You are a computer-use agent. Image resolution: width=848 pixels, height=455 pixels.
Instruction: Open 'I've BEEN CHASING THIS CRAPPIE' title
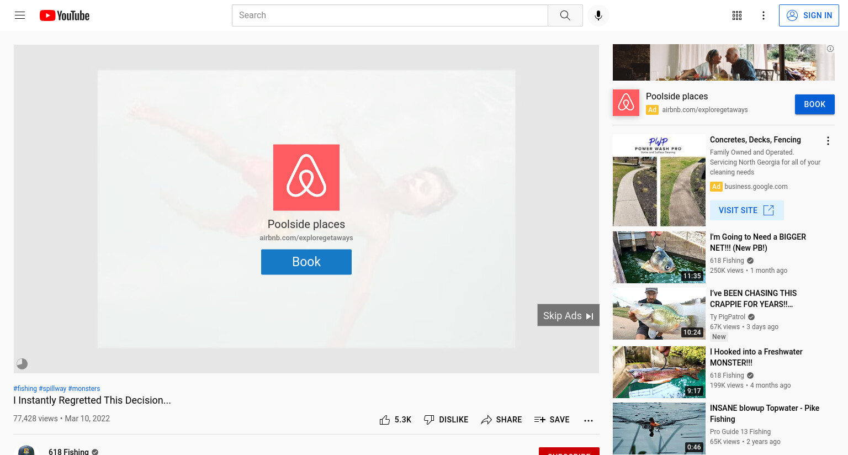pos(753,299)
